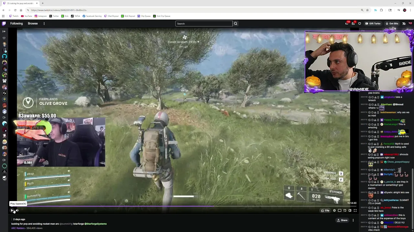Open the Whispers chat bubble icon
The width and height of the screenshot is (414, 232).
359,24
